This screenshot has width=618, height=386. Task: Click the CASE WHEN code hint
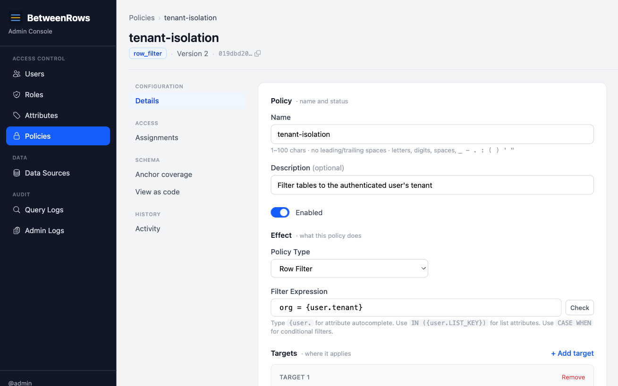tap(574, 323)
